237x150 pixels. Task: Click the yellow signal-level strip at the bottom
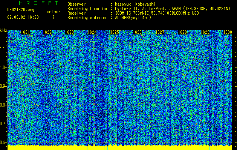pos(120,148)
